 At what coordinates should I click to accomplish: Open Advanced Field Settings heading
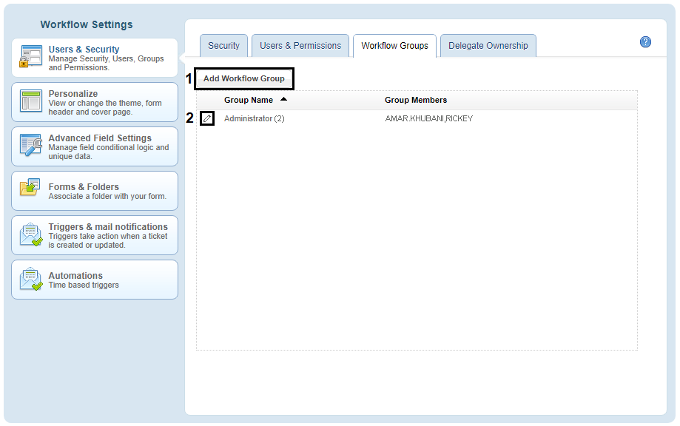[100, 138]
